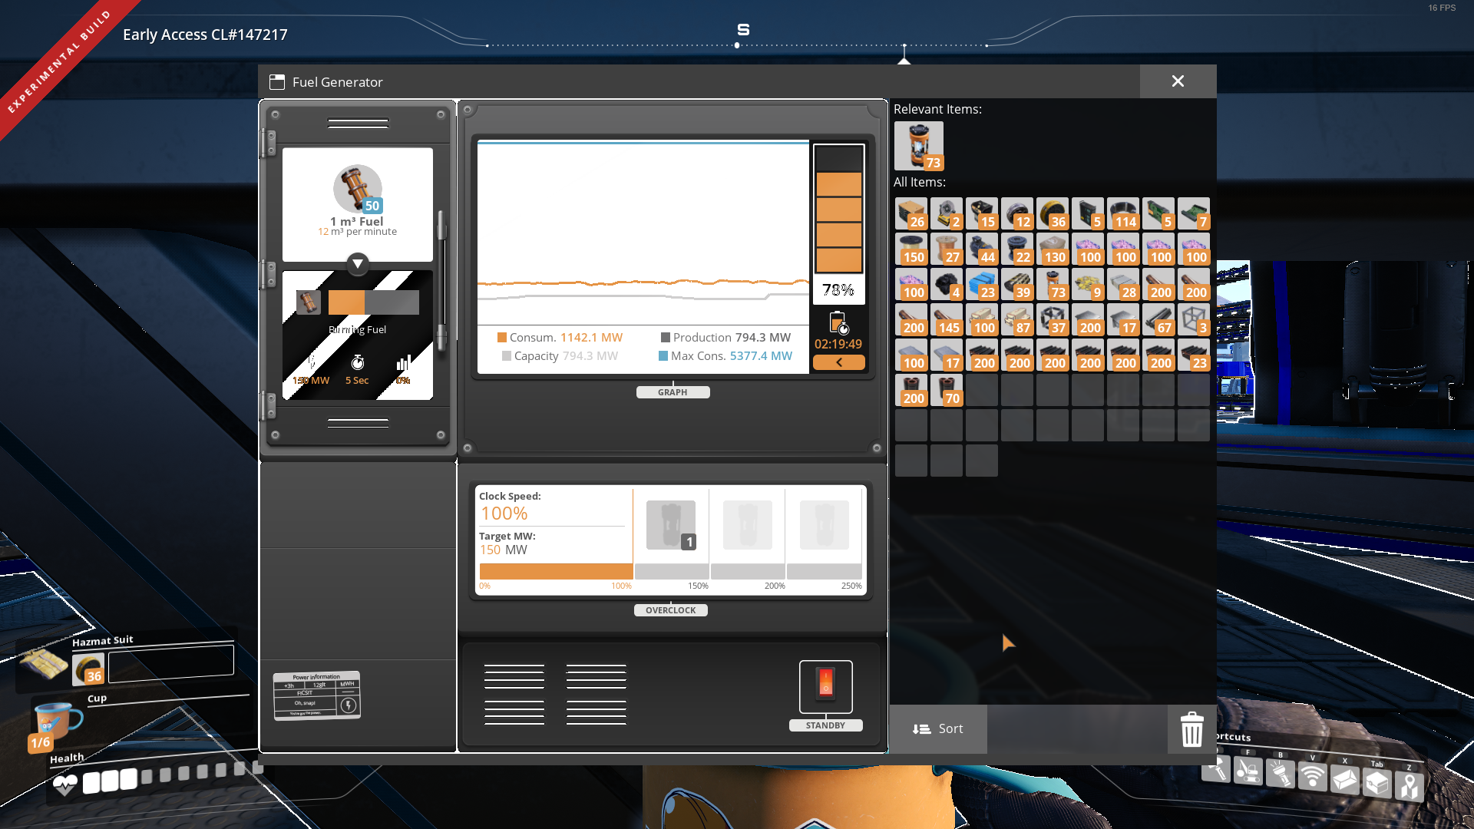This screenshot has width=1474, height=829.
Task: Click the first power shard slot
Action: coord(670,526)
